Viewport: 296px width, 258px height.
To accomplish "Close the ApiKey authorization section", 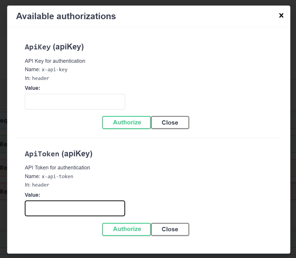I will [x=170, y=122].
